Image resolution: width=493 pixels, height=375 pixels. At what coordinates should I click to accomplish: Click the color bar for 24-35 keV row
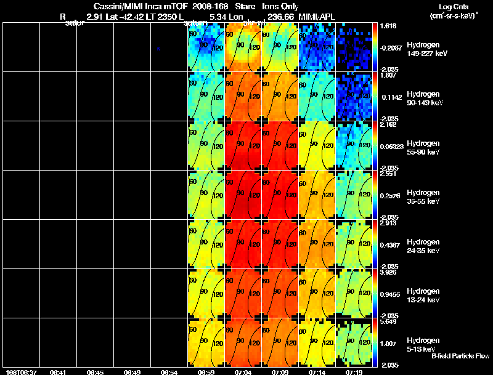pos(375,244)
